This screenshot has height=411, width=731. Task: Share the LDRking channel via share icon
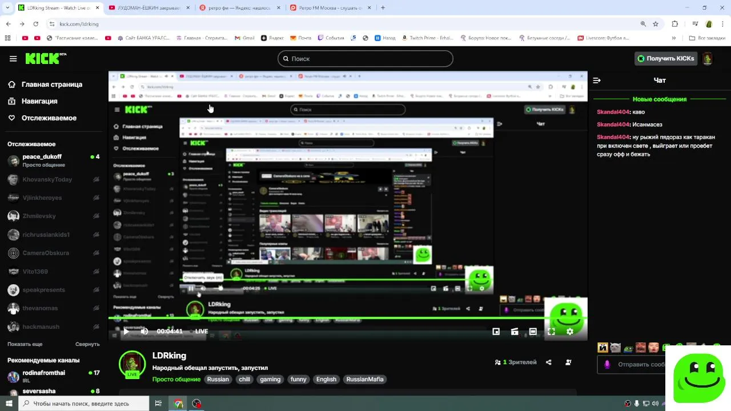549,362
